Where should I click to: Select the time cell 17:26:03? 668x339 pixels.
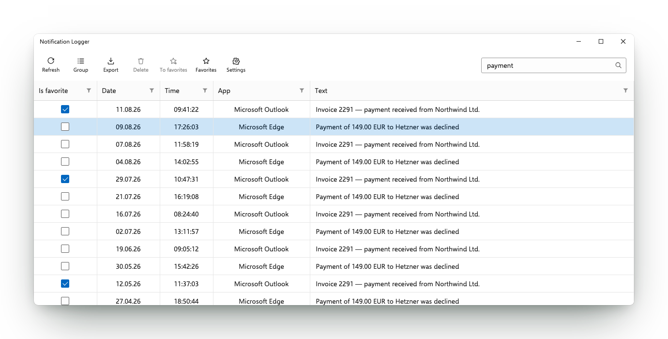point(186,127)
